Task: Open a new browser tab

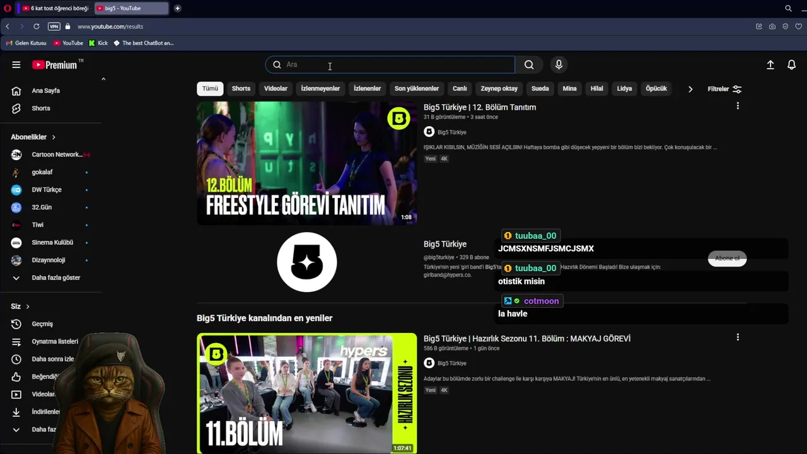Action: [x=178, y=8]
